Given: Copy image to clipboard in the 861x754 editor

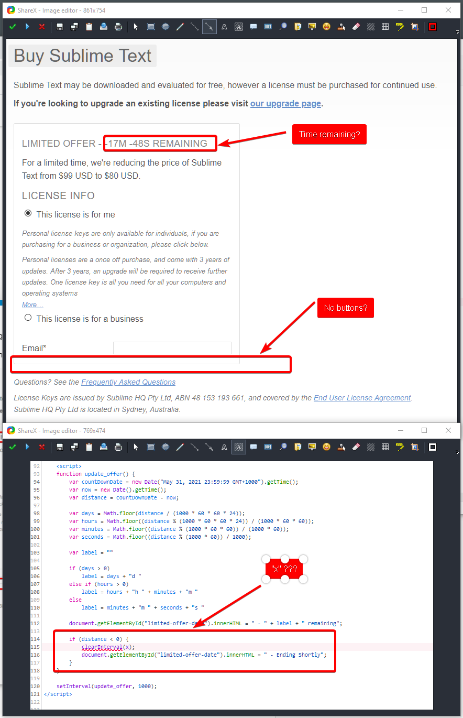Looking at the screenshot, I should pos(89,27).
